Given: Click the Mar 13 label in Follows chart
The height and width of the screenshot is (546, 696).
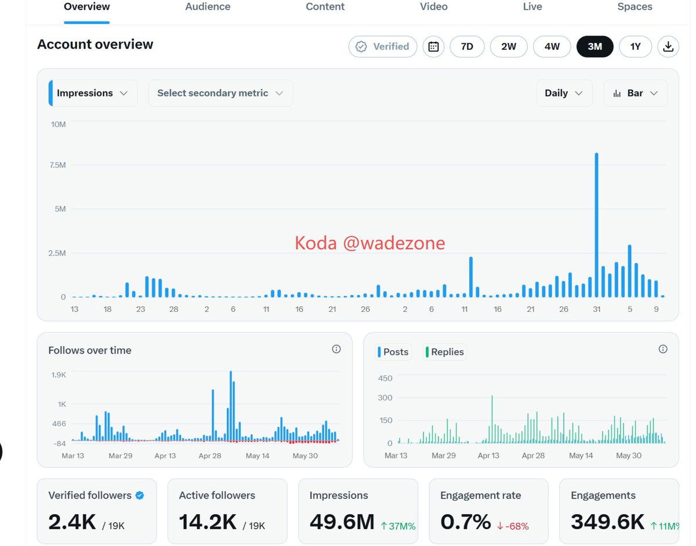Looking at the screenshot, I should pyautogui.click(x=73, y=456).
